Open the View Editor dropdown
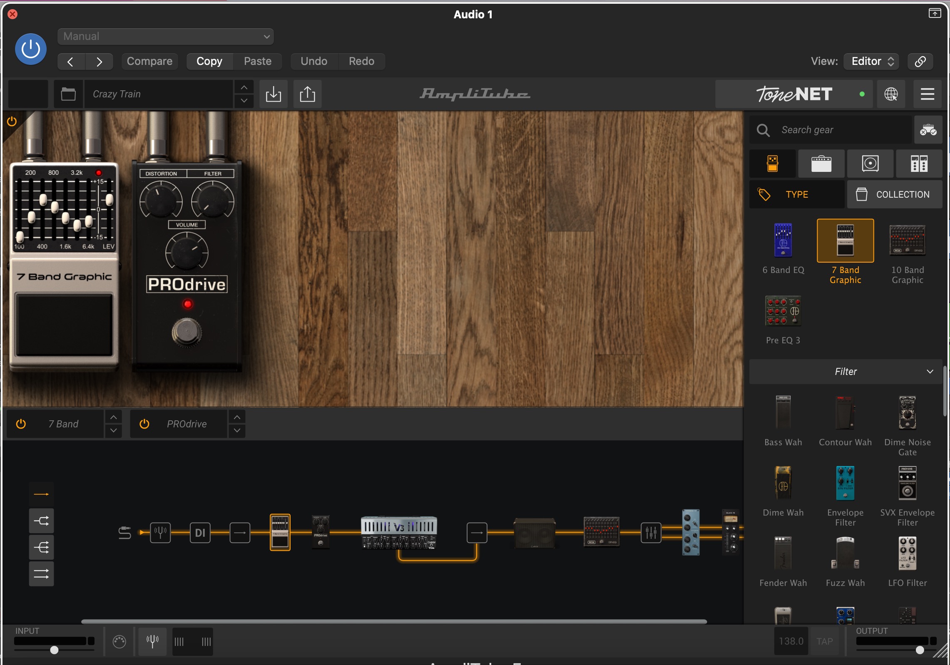The image size is (950, 665). coord(871,62)
